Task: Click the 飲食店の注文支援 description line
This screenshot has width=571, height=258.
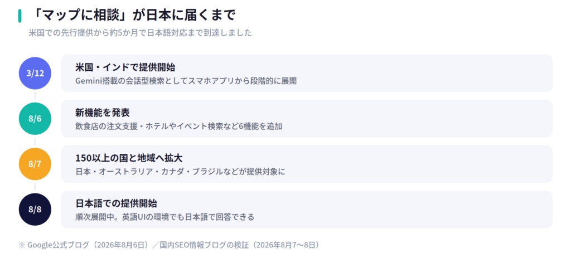Action: [x=179, y=126]
